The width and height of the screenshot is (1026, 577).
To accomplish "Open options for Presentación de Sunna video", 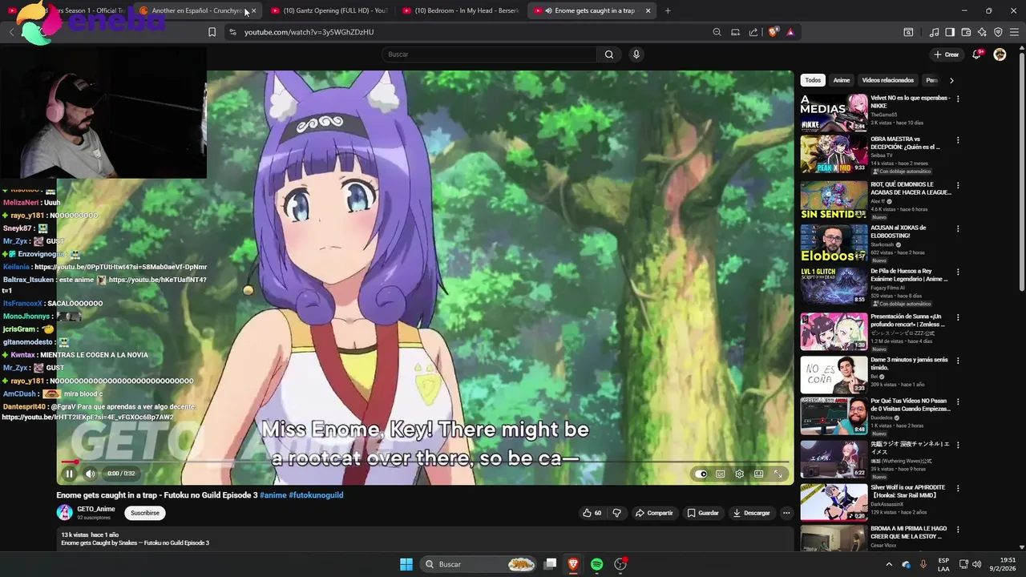I will point(958,318).
